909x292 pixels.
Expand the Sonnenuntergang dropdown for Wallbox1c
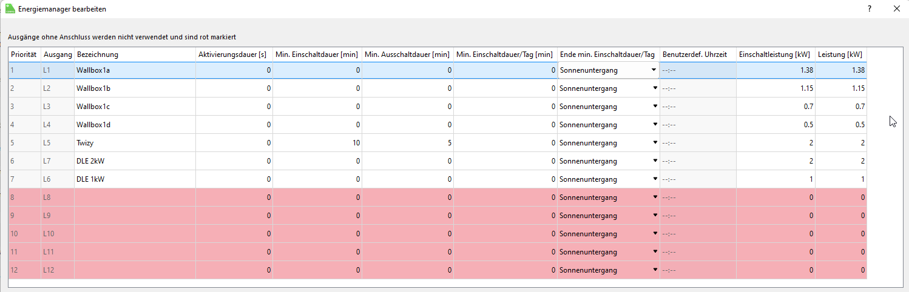click(x=655, y=106)
